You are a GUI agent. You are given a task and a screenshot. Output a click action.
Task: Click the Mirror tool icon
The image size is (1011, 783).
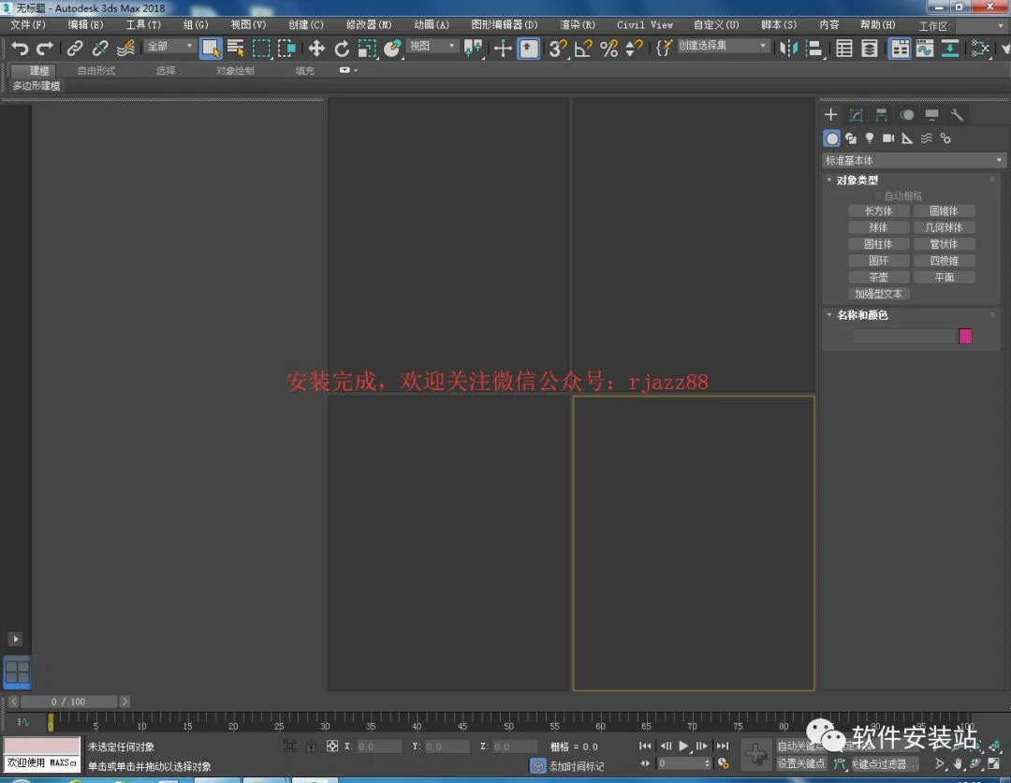tap(788, 49)
